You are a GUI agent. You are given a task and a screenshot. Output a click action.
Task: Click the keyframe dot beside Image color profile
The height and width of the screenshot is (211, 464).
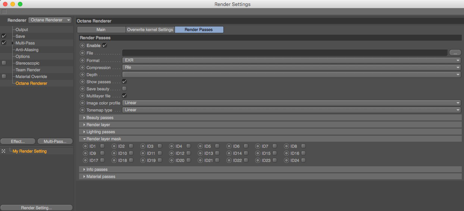(x=82, y=103)
